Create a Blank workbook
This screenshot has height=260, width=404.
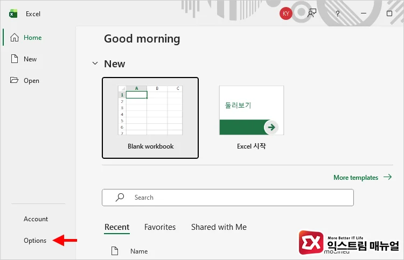pyautogui.click(x=150, y=118)
